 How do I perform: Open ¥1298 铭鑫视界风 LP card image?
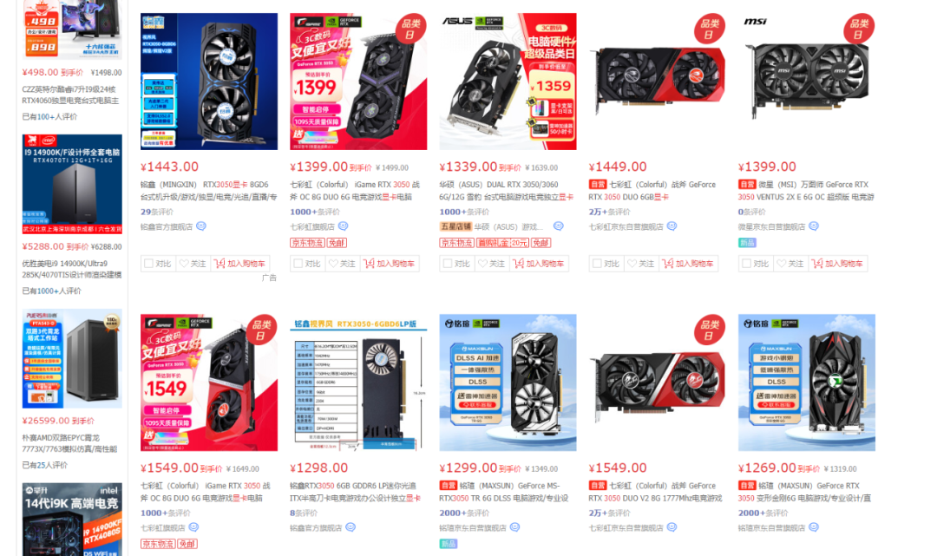pyautogui.click(x=358, y=383)
